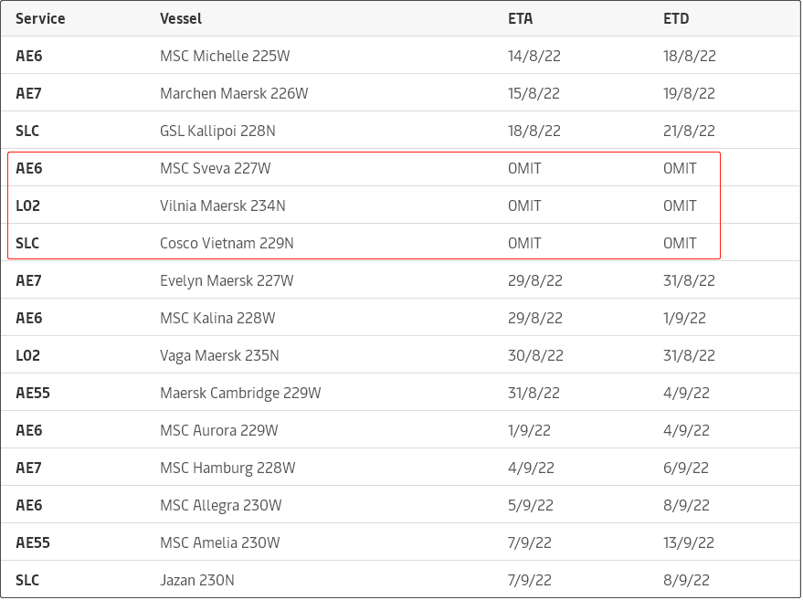The height and width of the screenshot is (600, 803).
Task: Click the ETA column header
Action: [521, 18]
